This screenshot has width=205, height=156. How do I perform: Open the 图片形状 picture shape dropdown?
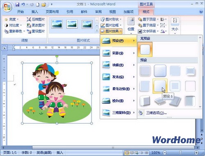pos(111,19)
